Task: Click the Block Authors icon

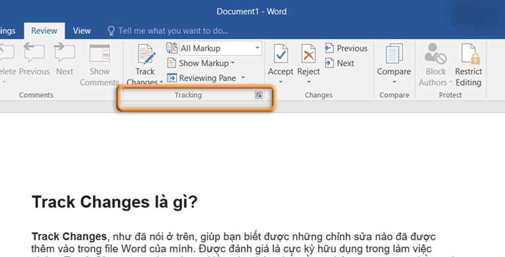Action: [x=436, y=53]
